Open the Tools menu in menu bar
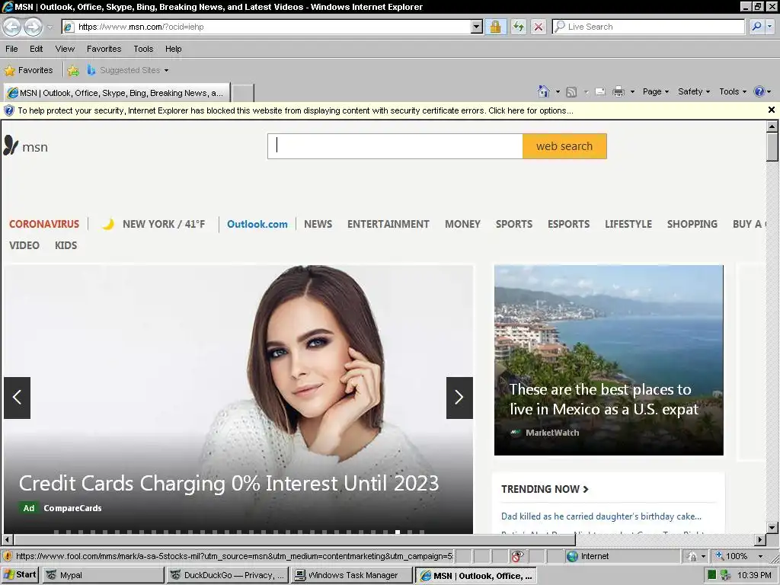The height and width of the screenshot is (585, 780). click(143, 49)
